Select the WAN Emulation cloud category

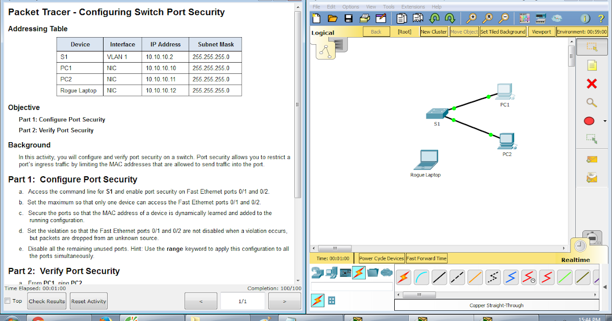click(x=387, y=273)
